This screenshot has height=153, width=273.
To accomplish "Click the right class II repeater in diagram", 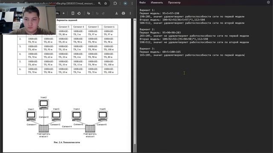I will click(x=90, y=129).
